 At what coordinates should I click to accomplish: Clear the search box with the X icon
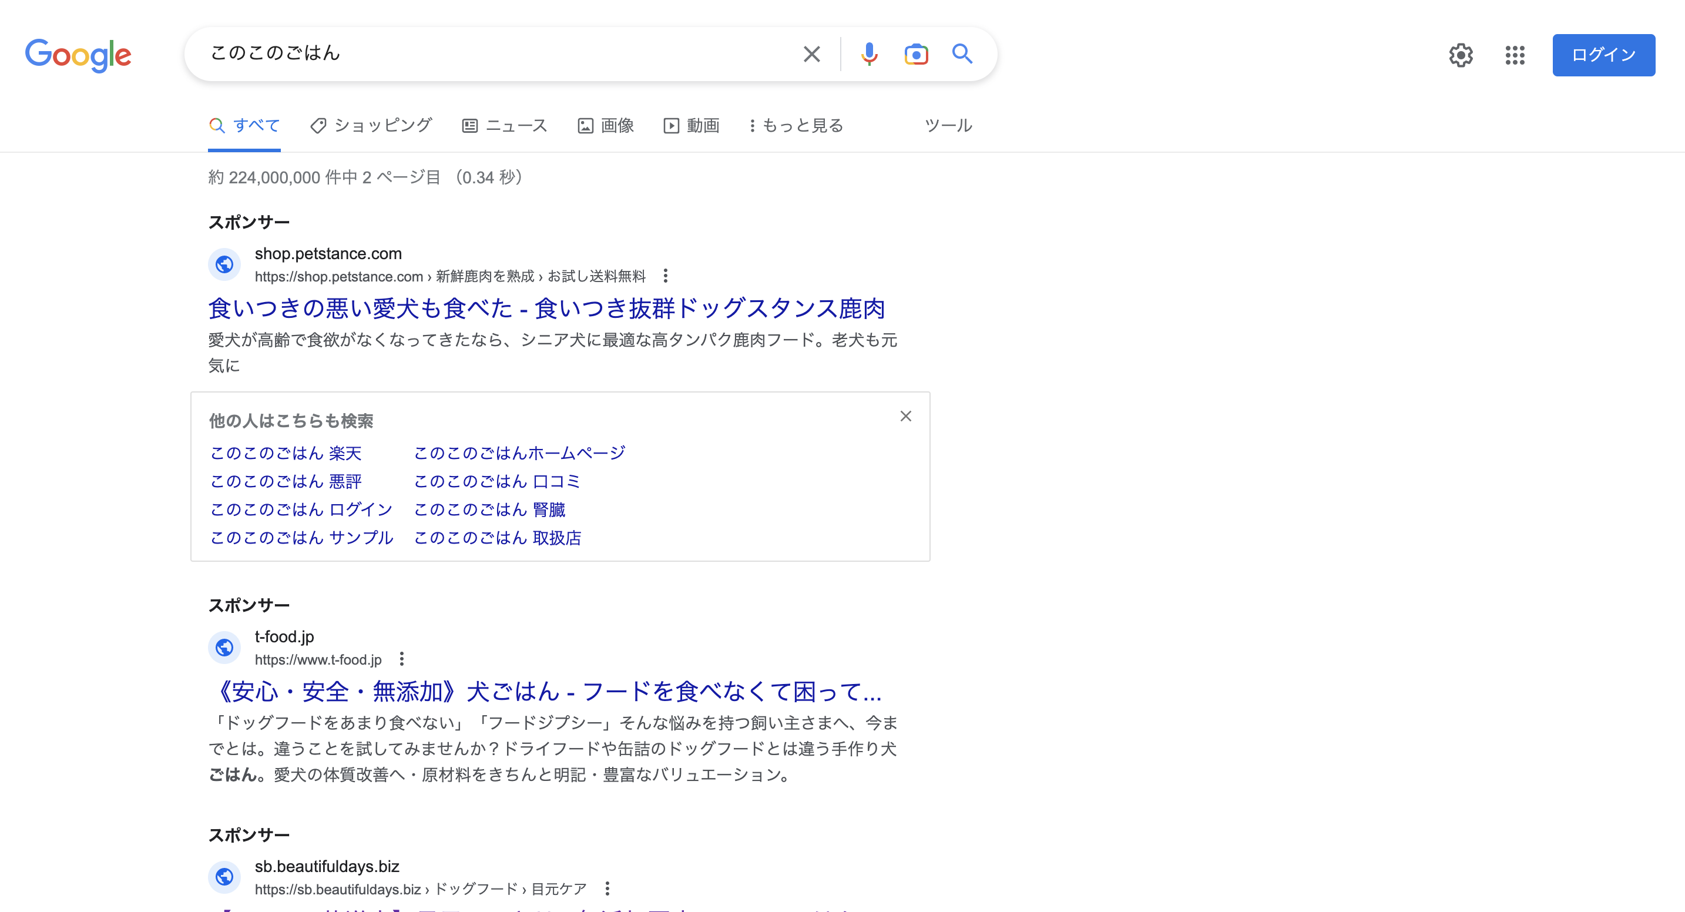812,54
